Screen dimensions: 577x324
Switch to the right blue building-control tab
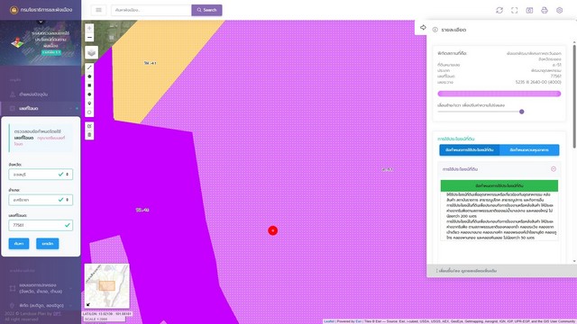(529, 150)
